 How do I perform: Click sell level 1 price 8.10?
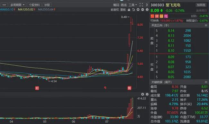pos(171,51)
